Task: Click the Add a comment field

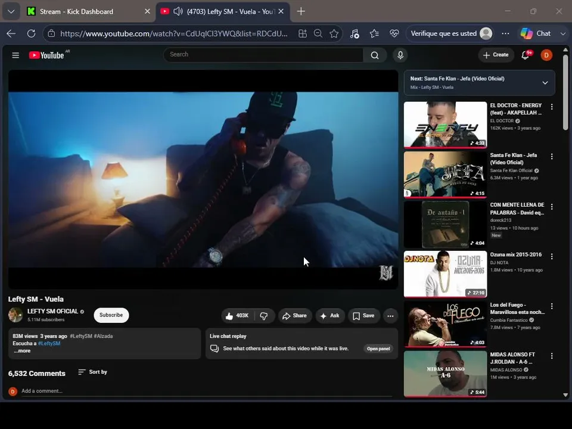Action: [207, 391]
